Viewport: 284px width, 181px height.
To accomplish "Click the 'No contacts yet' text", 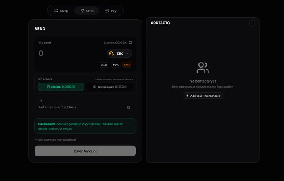I will tap(203, 81).
